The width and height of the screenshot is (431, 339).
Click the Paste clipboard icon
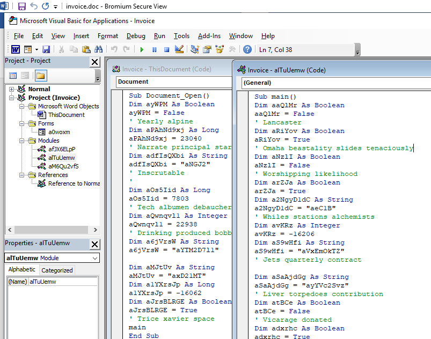tap(86, 50)
